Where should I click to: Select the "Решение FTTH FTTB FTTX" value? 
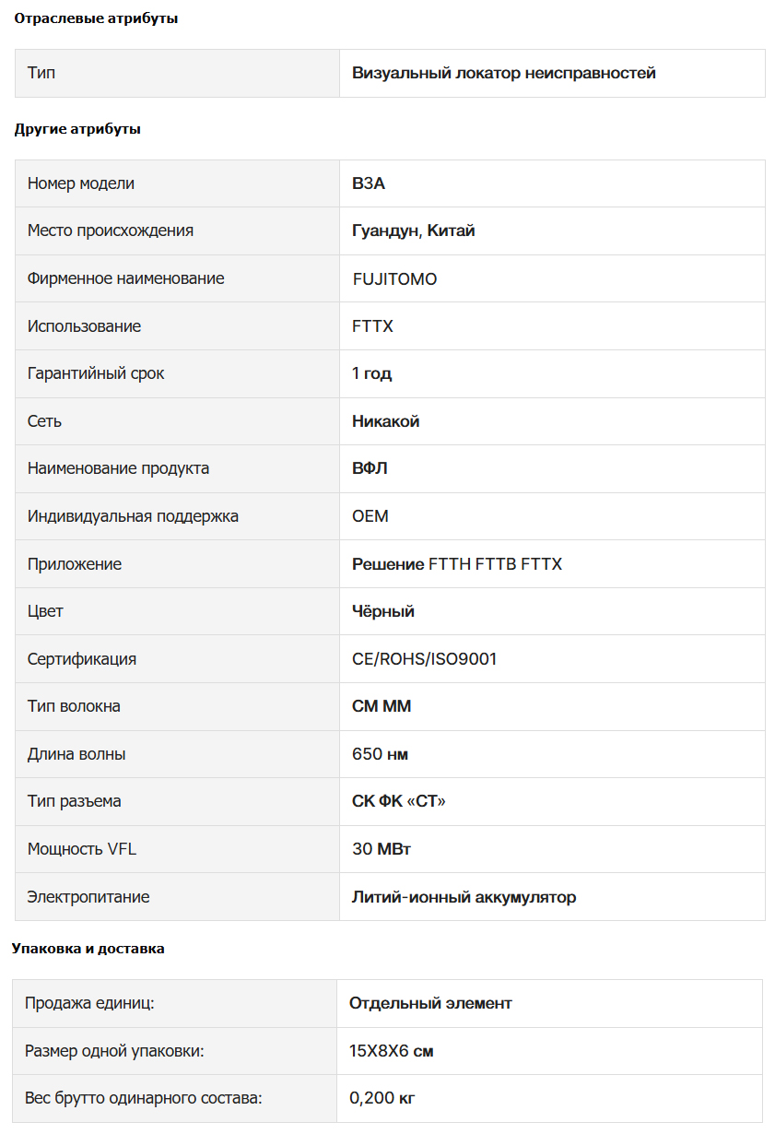(456, 564)
